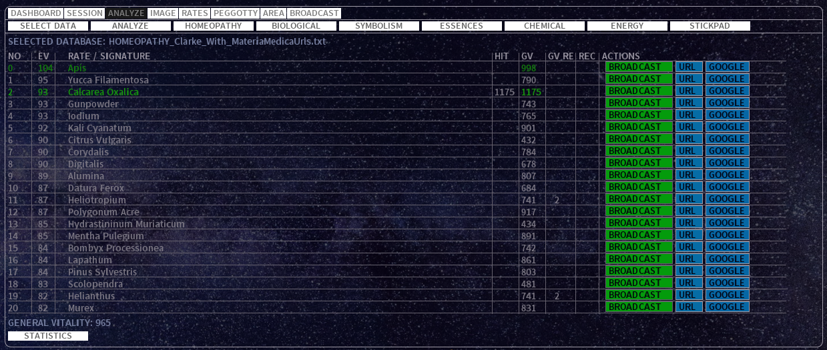Choose the SYMBOLISM database button
The image size is (827, 350).
click(x=378, y=26)
